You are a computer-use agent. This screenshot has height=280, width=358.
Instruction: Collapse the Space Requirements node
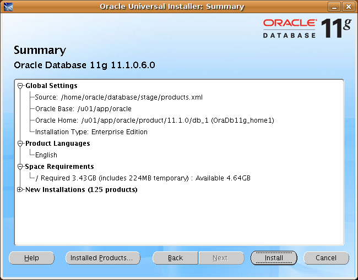click(x=20, y=167)
